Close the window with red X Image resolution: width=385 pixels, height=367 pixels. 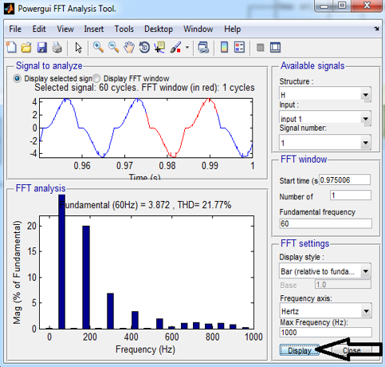point(367,6)
